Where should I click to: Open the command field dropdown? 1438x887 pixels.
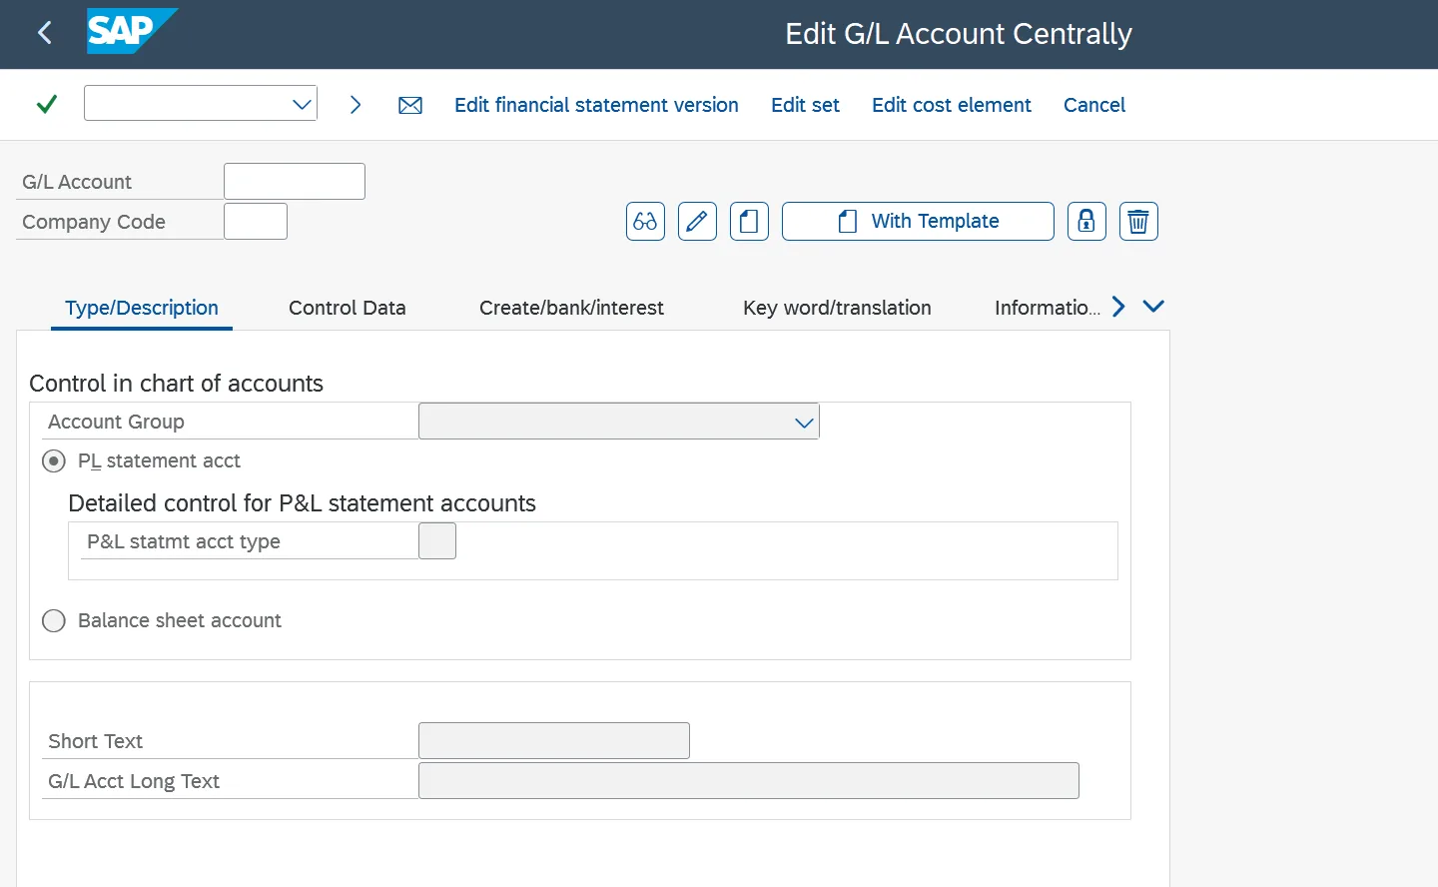pyautogui.click(x=303, y=104)
